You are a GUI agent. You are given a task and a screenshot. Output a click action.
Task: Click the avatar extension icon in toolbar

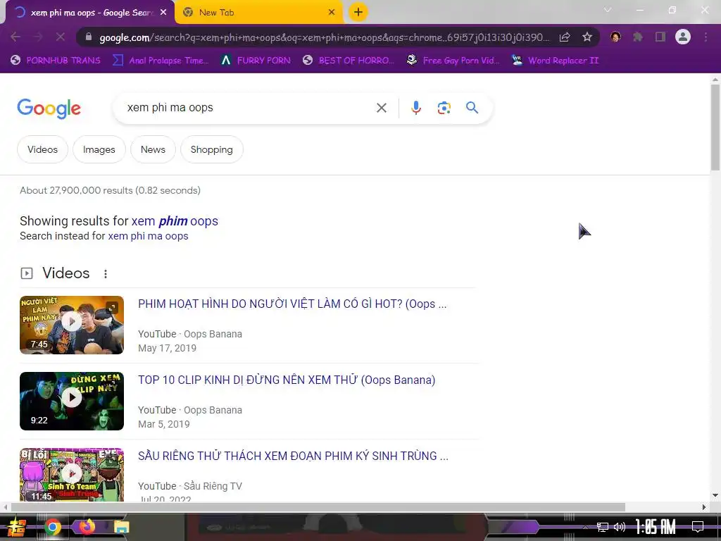(x=615, y=37)
